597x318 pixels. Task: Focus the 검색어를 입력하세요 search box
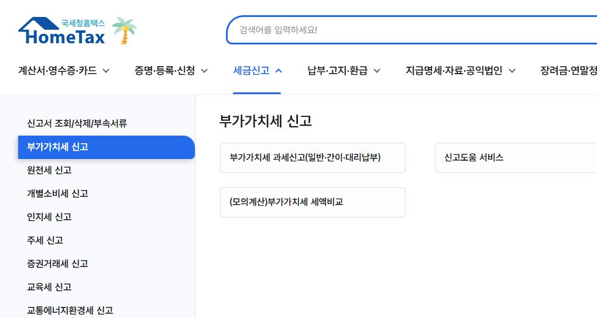(412, 30)
